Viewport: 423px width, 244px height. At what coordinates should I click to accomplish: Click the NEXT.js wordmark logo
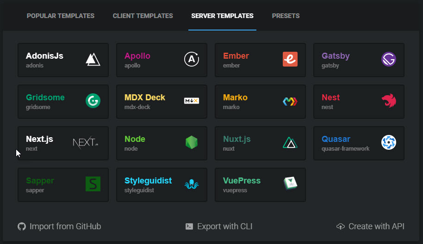86,142
